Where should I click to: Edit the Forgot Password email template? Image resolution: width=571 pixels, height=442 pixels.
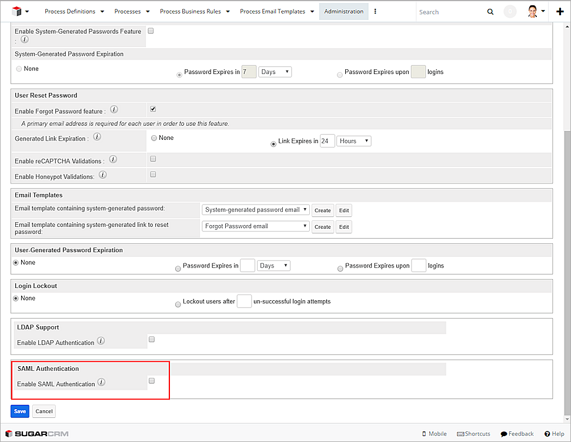pos(344,226)
